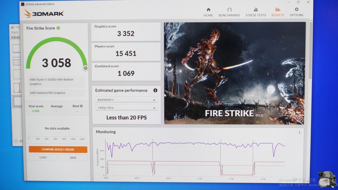Click the AMD Radeon(TM) Graphics text

[47, 93]
